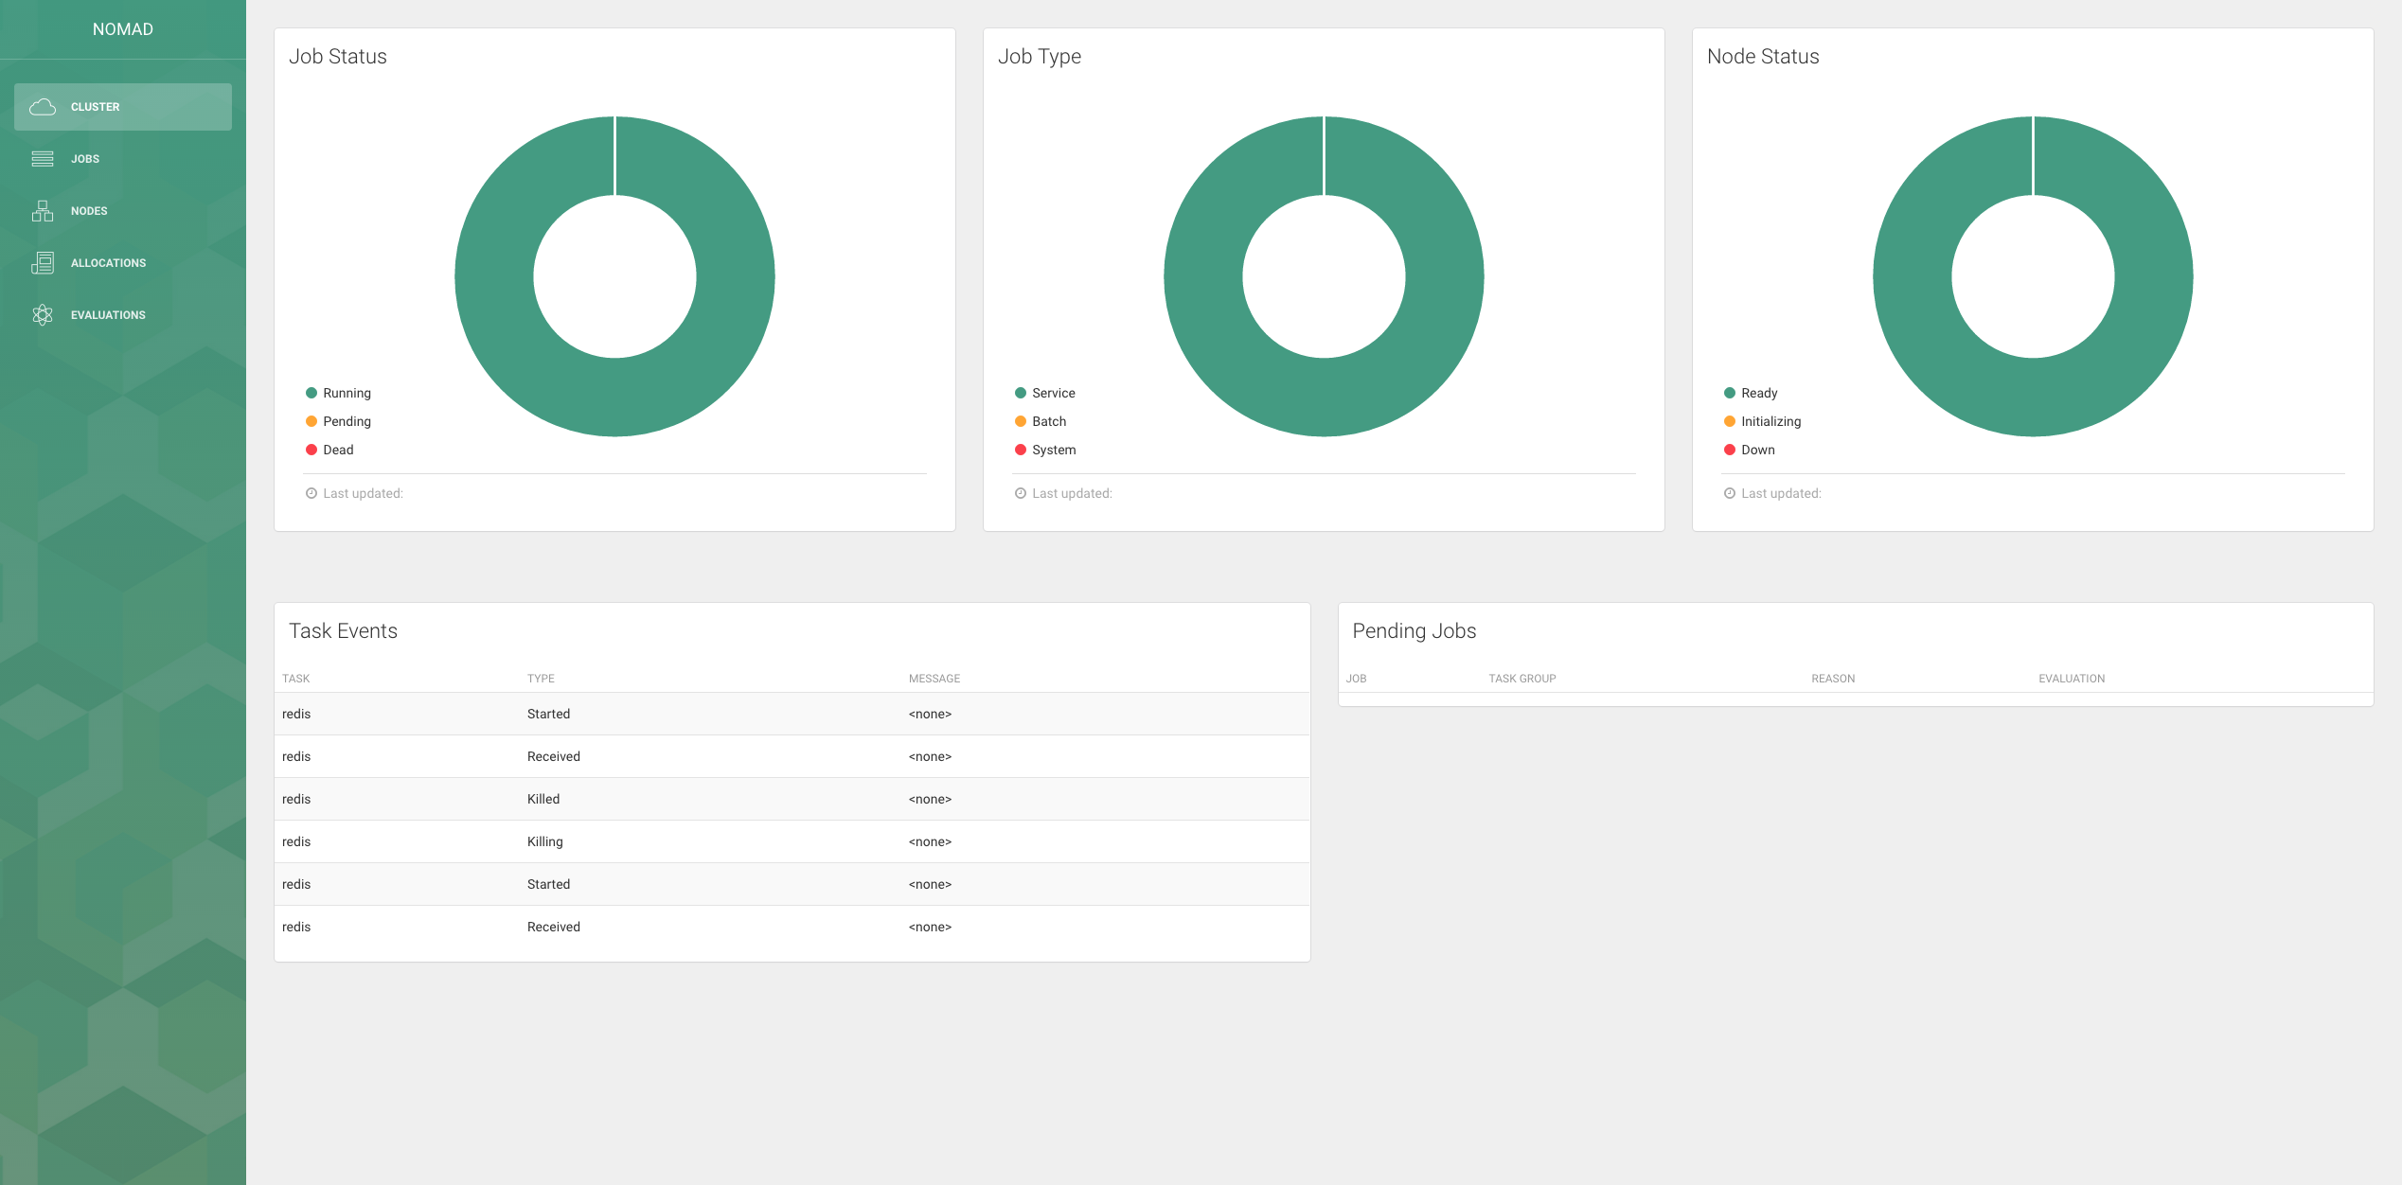Click the Evaluations sidebar link
This screenshot has width=2402, height=1185.
tap(108, 315)
